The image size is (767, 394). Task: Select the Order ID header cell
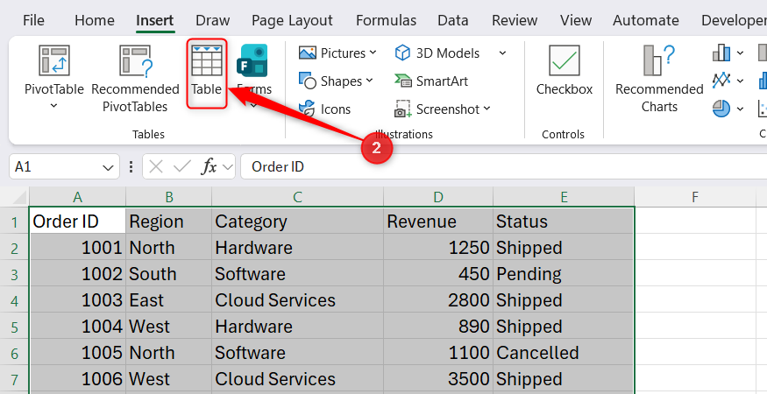point(77,221)
